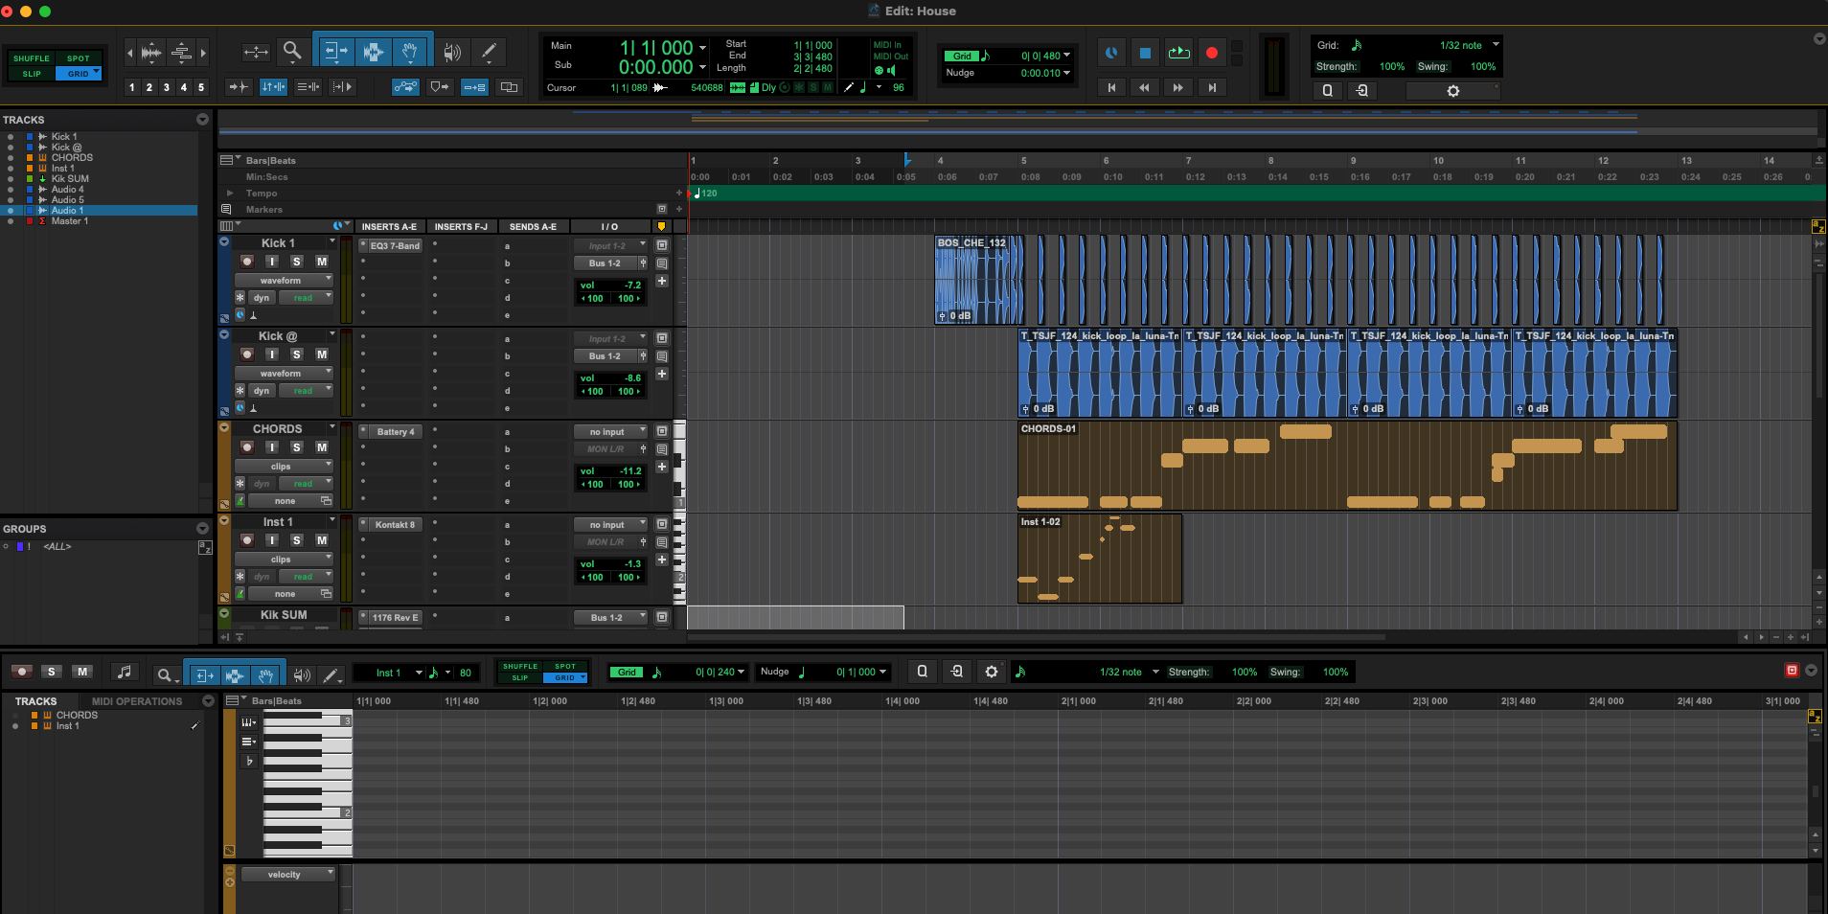Viewport: 1828px width, 914px height.
Task: Select the CHORDS-01 MIDI clip
Action: (x=1341, y=467)
